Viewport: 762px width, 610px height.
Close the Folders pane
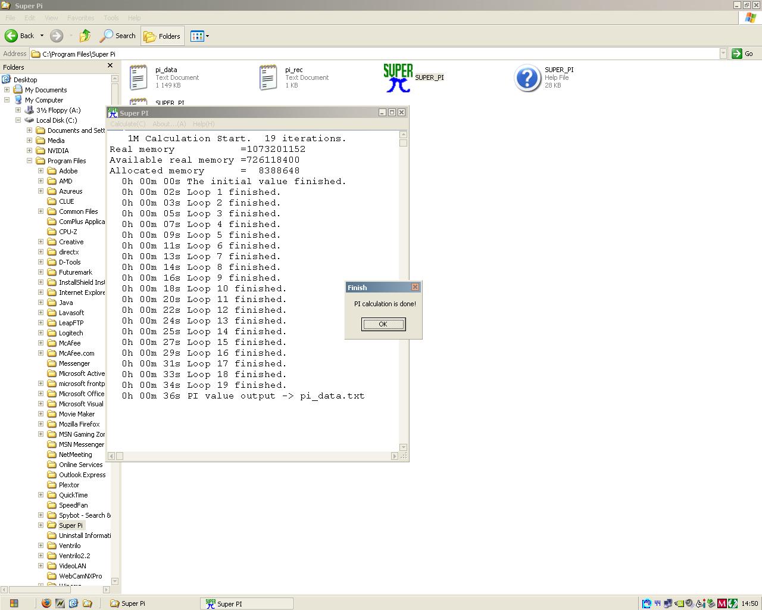coord(110,66)
